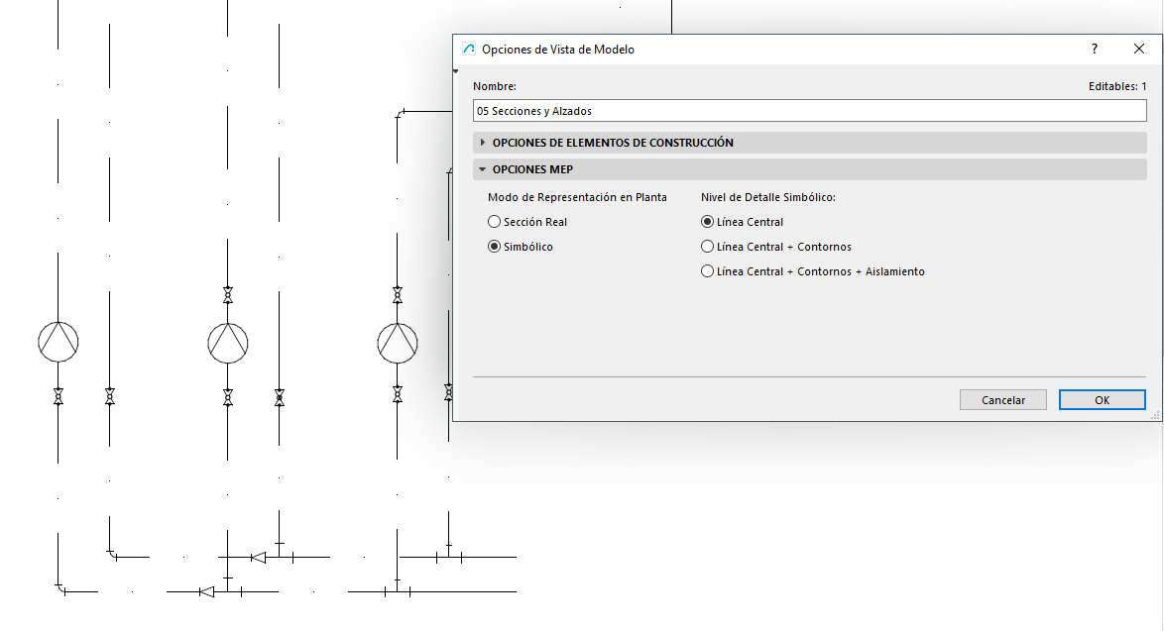The height and width of the screenshot is (631, 1164).
Task: Click the Cancelar button
Action: 1003,399
